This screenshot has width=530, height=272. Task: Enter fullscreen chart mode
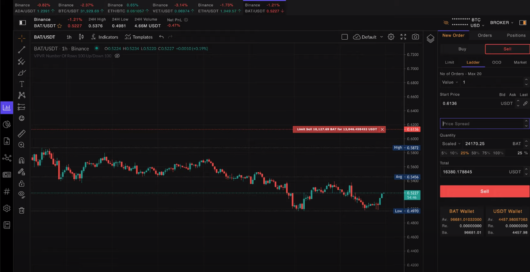[x=403, y=37]
